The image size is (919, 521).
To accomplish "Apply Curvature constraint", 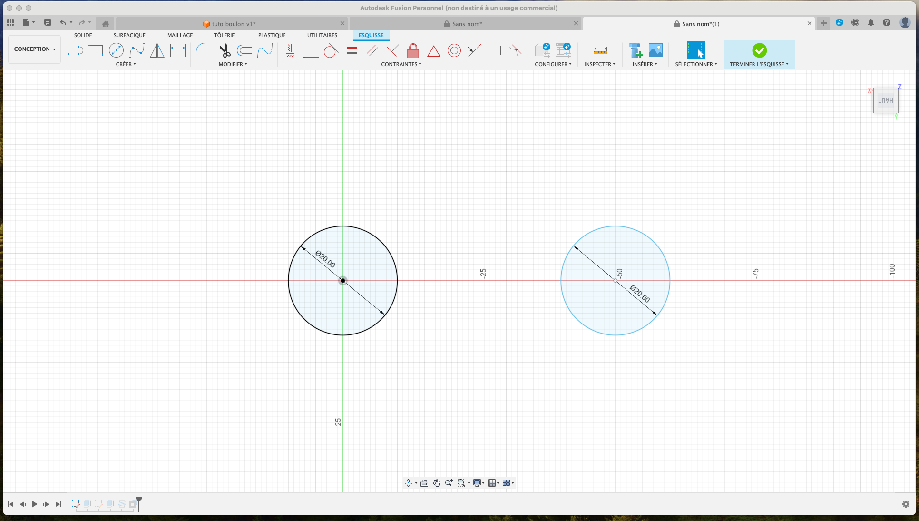I will (x=516, y=50).
